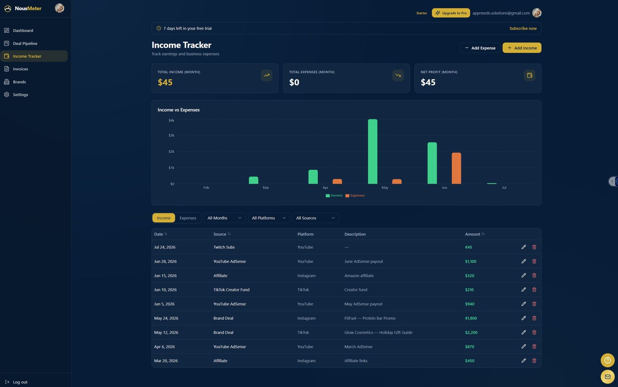Switch to the Expenses tab
The height and width of the screenshot is (387, 618).
(x=188, y=218)
